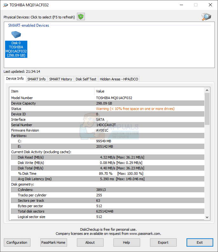Select the Bytes per sector row
The image size is (218, 252).
pyautogui.click(x=107, y=206)
